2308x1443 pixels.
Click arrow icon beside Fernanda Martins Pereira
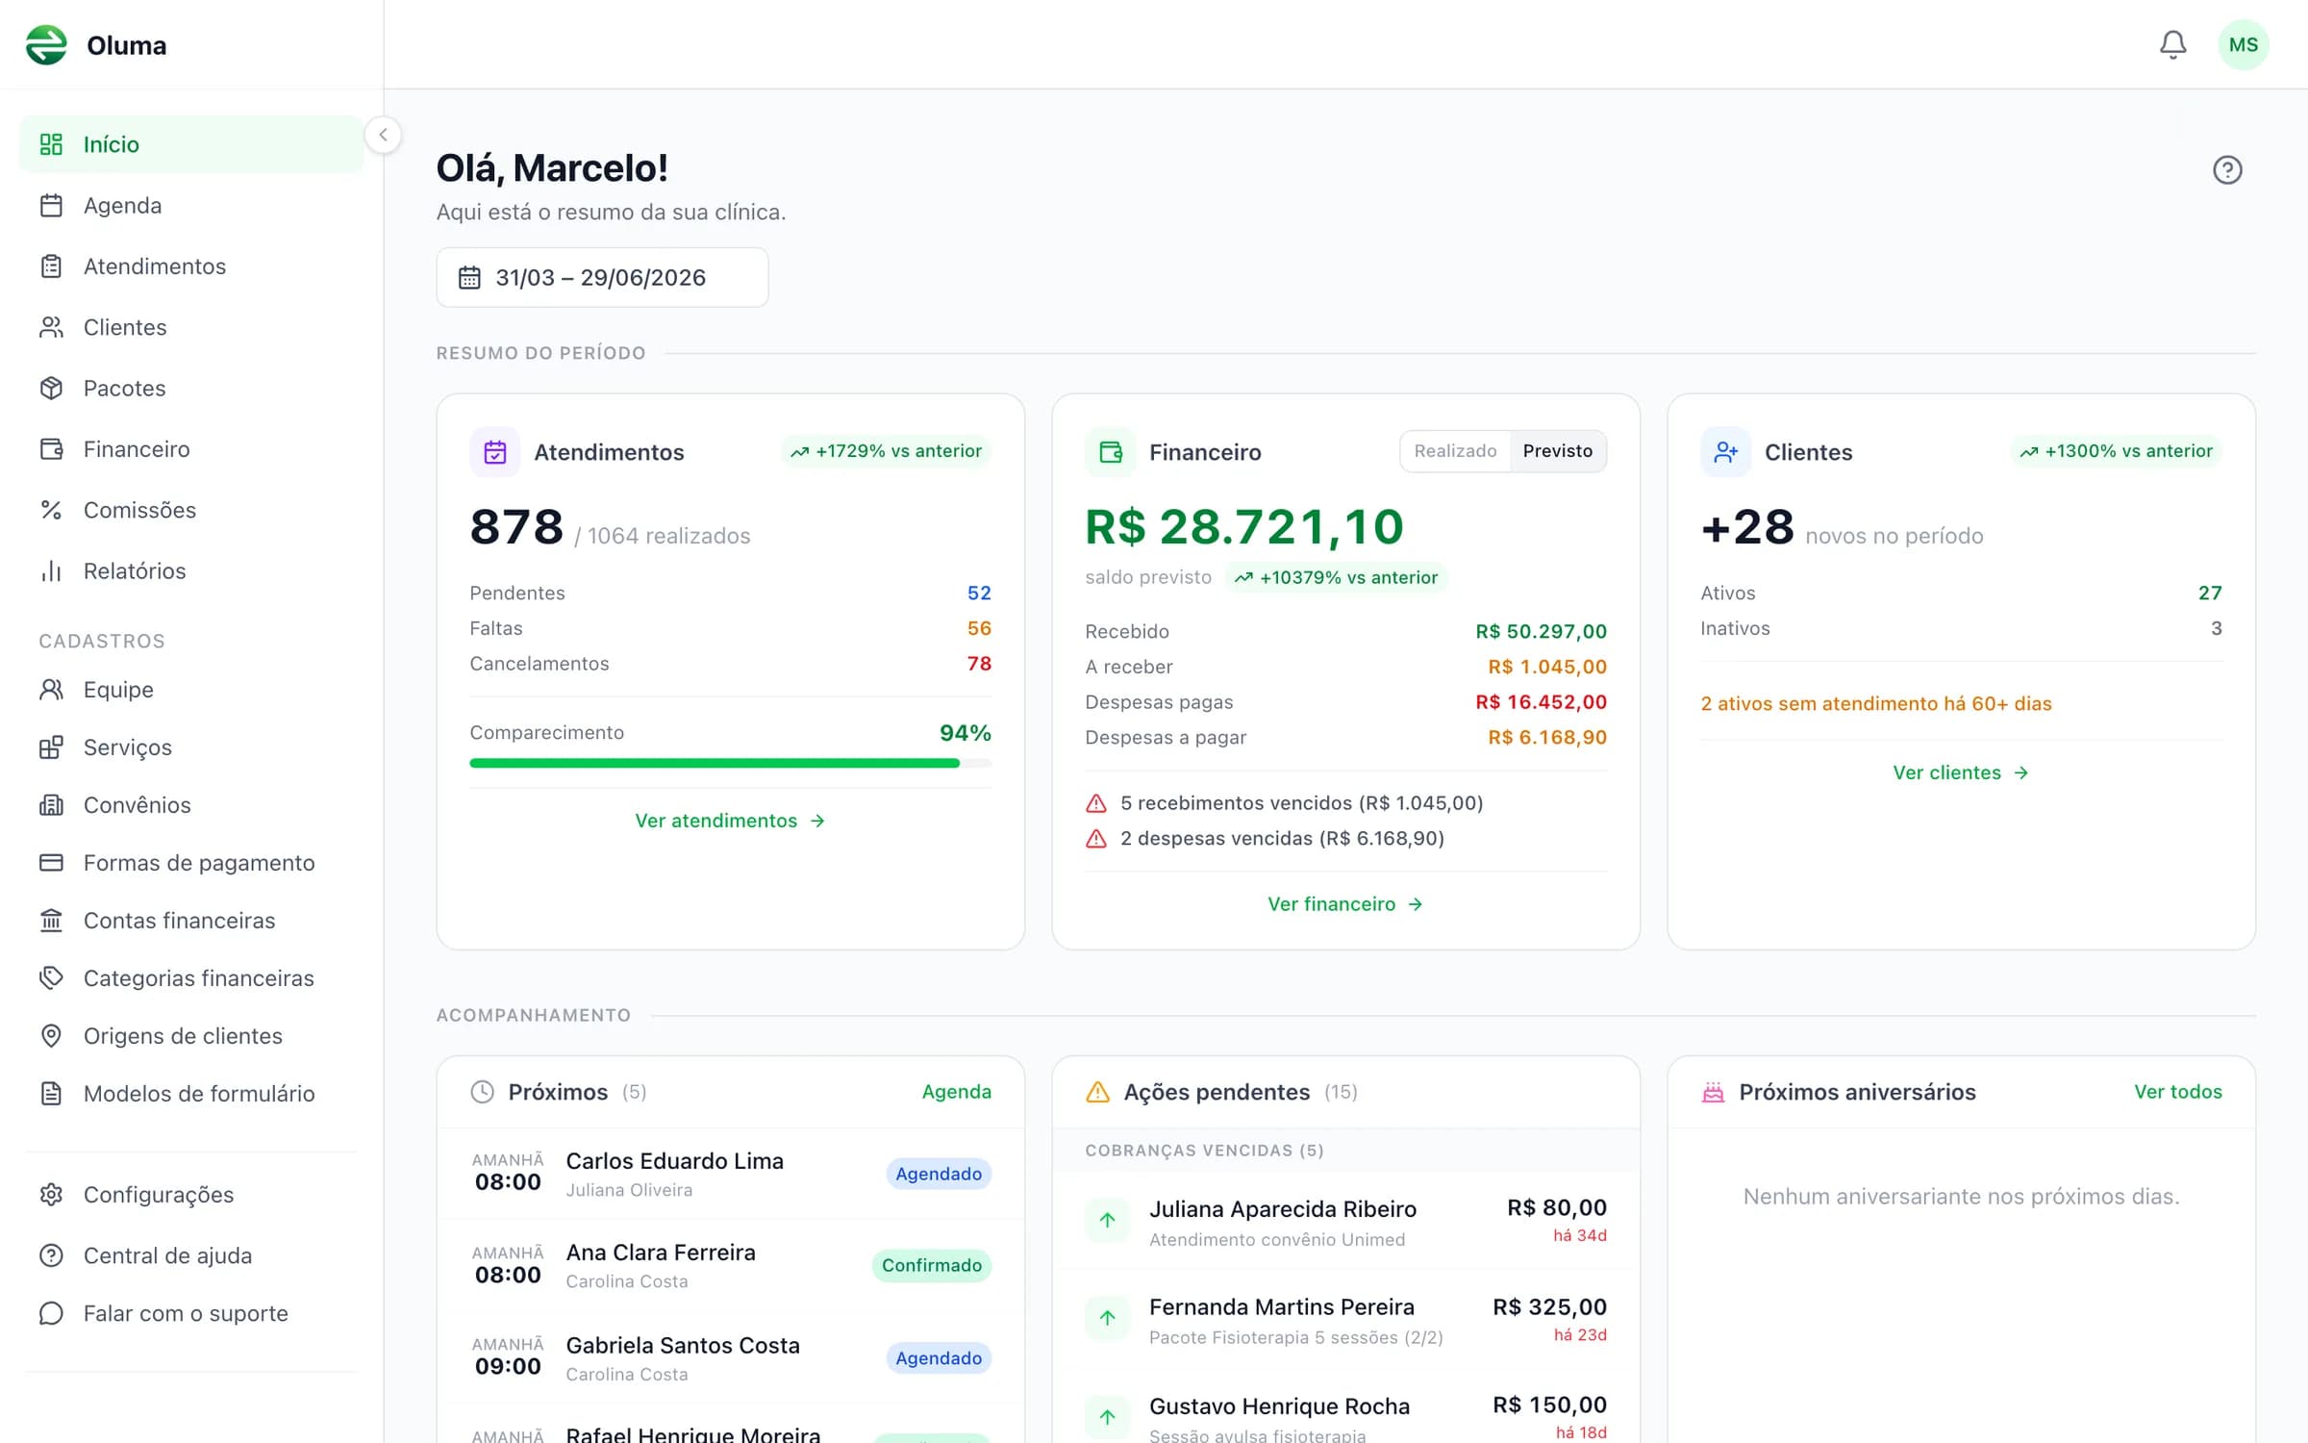[x=1108, y=1318]
